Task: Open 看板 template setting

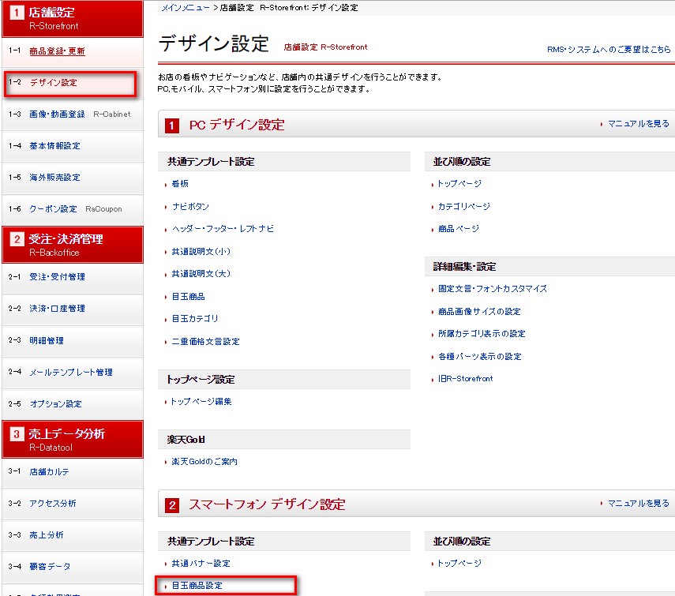Action: tap(180, 184)
